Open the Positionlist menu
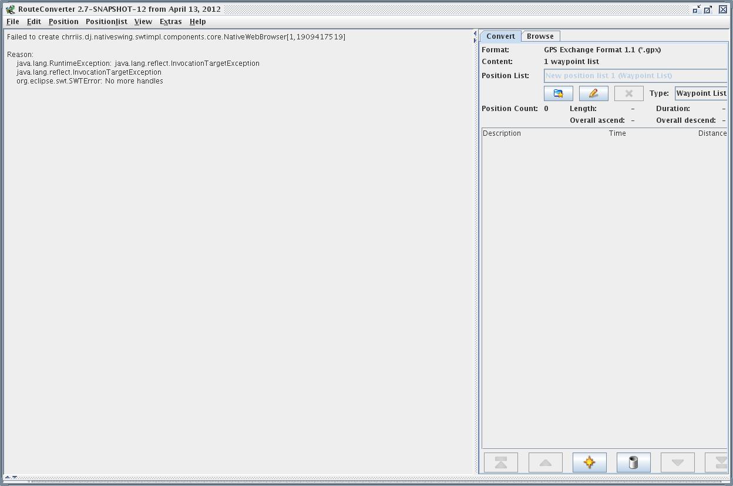Screen dimensions: 733x486 click(x=106, y=22)
